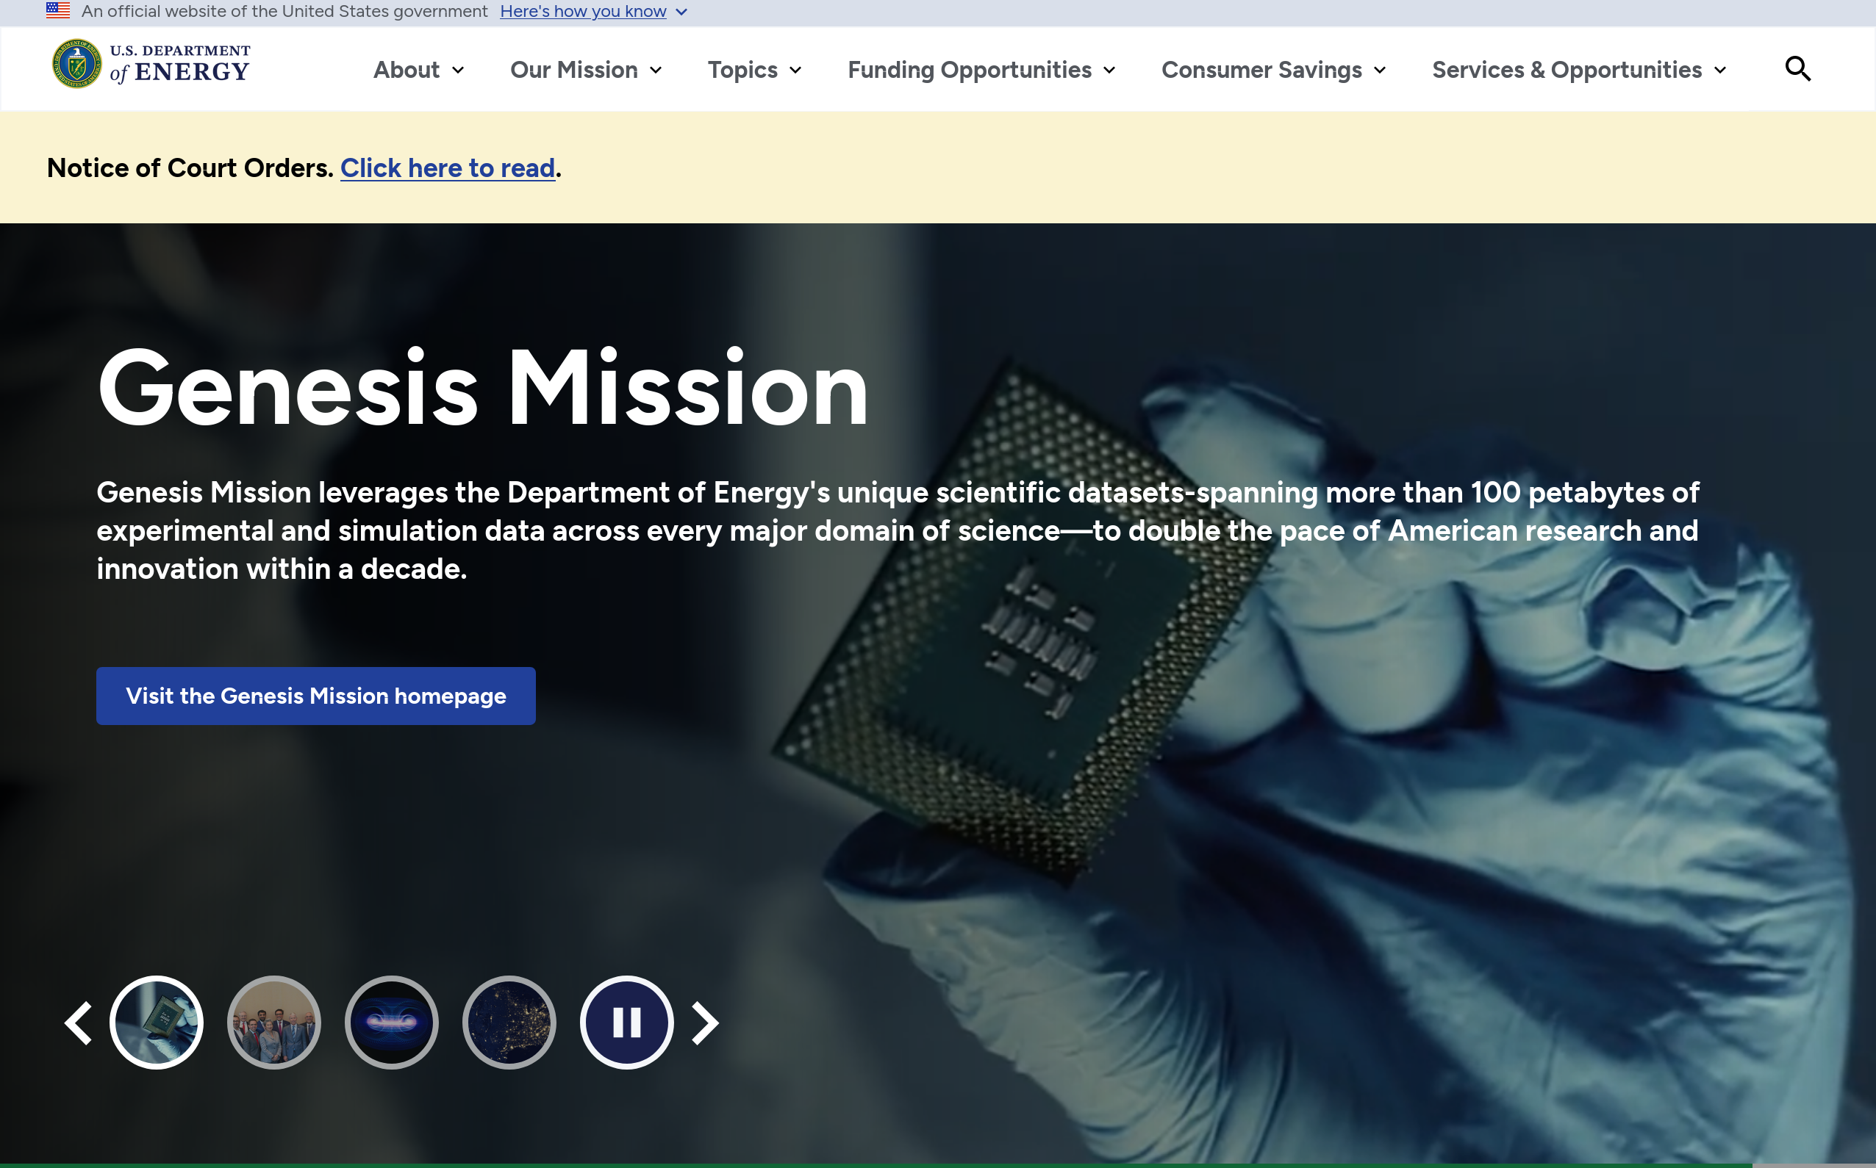This screenshot has width=1876, height=1168.
Task: Open the Topics dropdown menu
Action: coord(753,71)
